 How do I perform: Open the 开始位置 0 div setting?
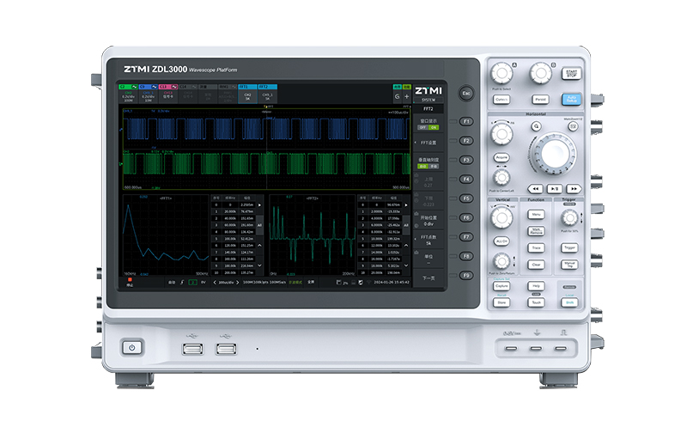(428, 220)
